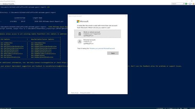
Task: Expand the consoles list dropdown arrow
Action: tap(192, 4)
